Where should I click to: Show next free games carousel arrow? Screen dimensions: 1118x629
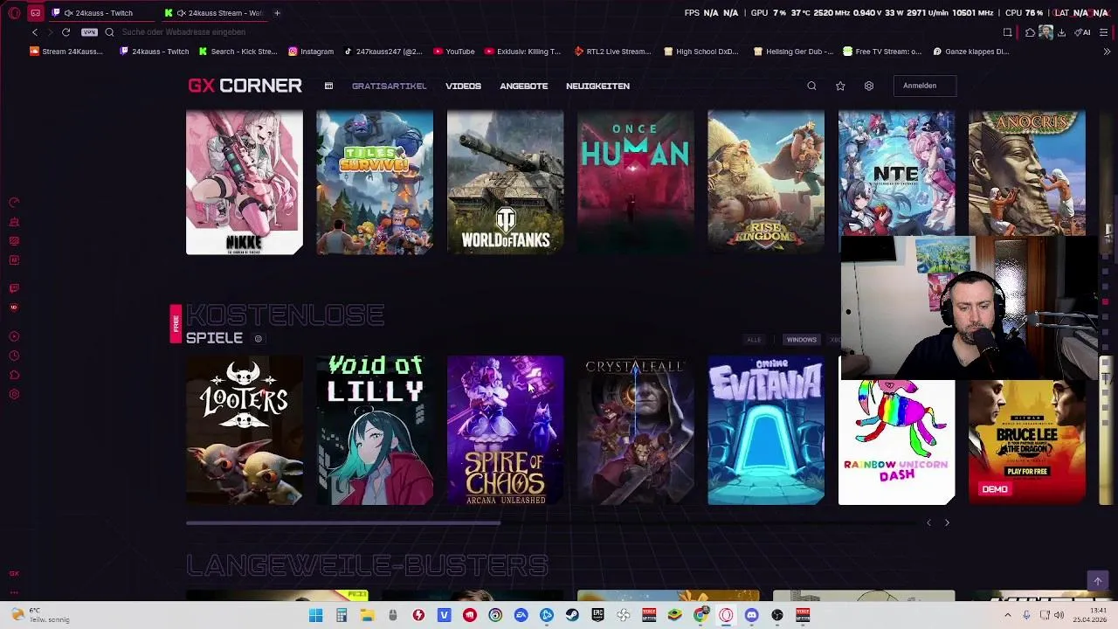[947, 522]
